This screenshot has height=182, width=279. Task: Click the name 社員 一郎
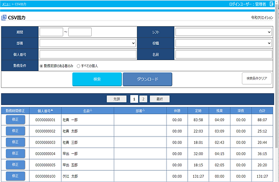pos(70,120)
